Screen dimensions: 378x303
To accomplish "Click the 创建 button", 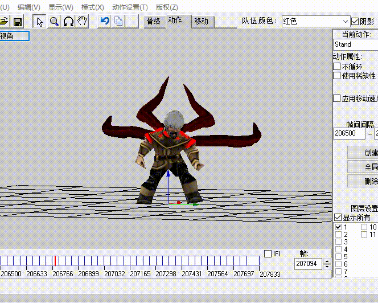I will tap(363, 153).
